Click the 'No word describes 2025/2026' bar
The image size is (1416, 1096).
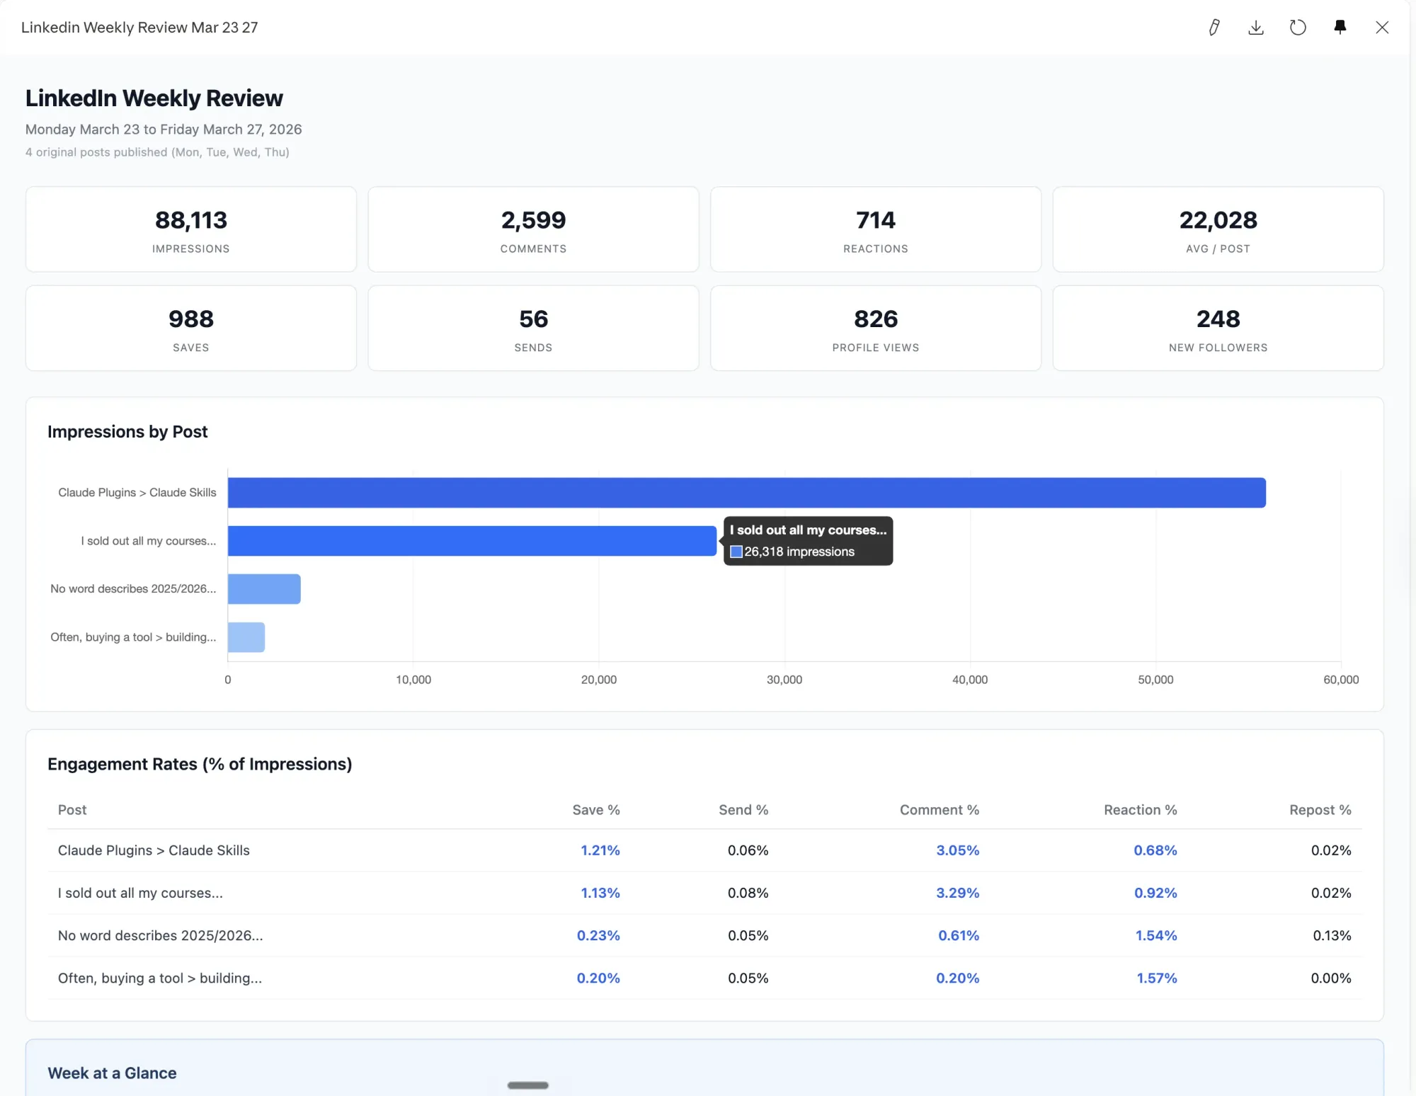point(264,589)
